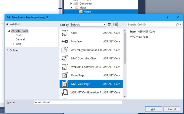Select the Web category
Image resolution: width=184 pixels, height=114 pixels.
(18, 44)
